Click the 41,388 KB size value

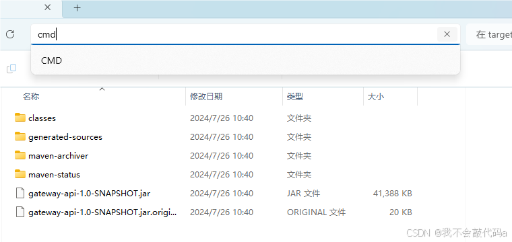(x=393, y=194)
